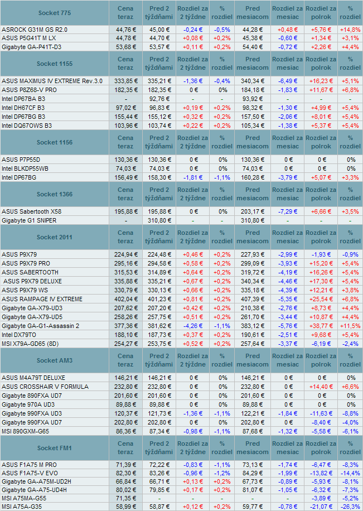Select Intel DP67BG two-week difference -1,81 €
This screenshot has height=511, width=363.
[192, 177]
